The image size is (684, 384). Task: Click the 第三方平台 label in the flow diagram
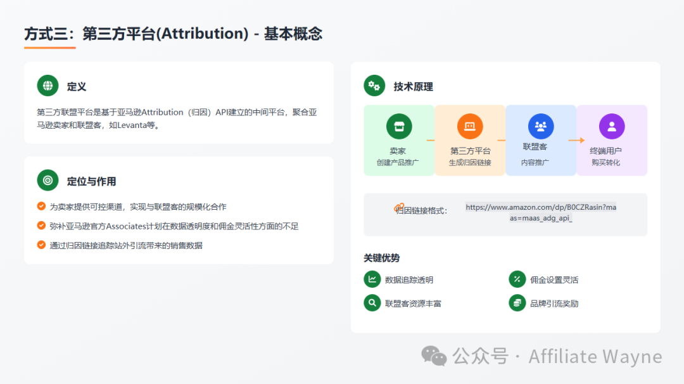coord(470,151)
